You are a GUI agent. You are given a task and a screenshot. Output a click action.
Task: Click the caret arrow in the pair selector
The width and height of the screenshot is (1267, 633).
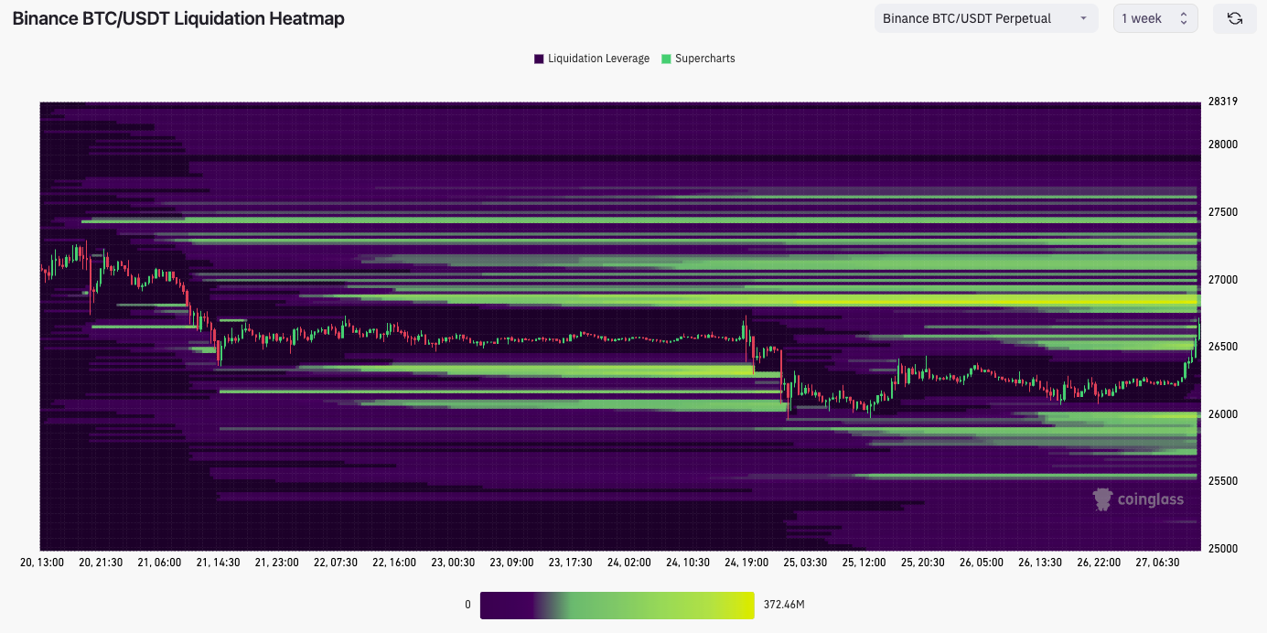coord(1083,18)
